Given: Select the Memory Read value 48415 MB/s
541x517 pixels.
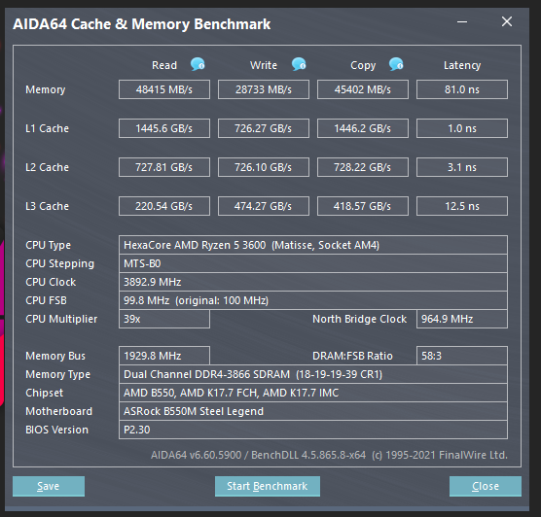Looking at the screenshot, I should (164, 89).
